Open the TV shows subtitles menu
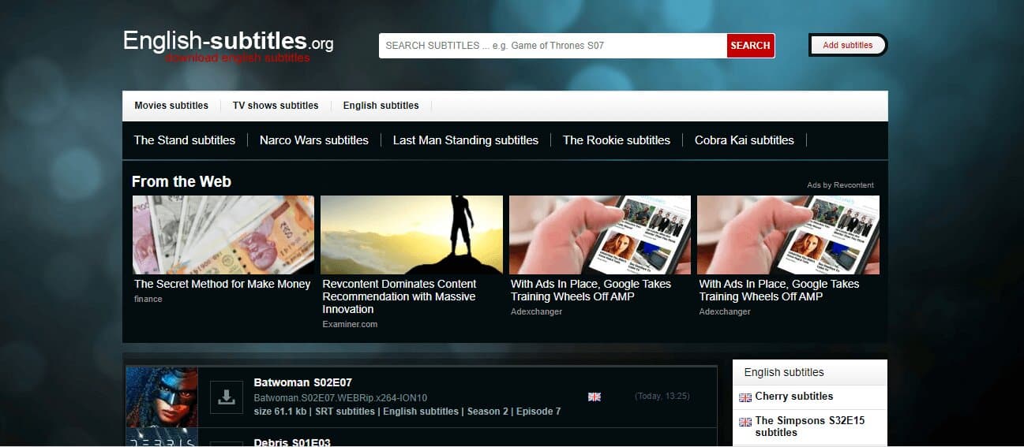Viewport: 1024px width, 447px height. (x=276, y=106)
